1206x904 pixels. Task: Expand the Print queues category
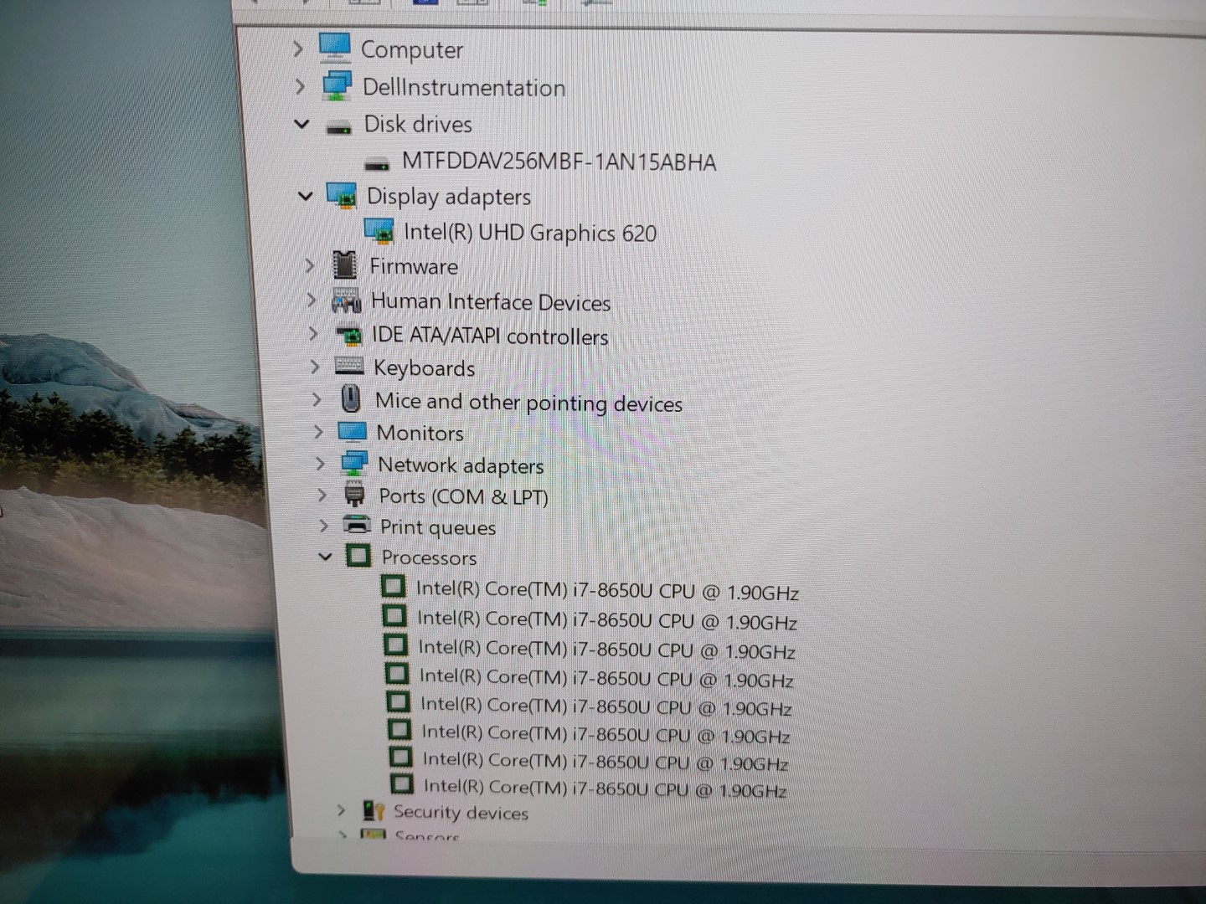323,526
